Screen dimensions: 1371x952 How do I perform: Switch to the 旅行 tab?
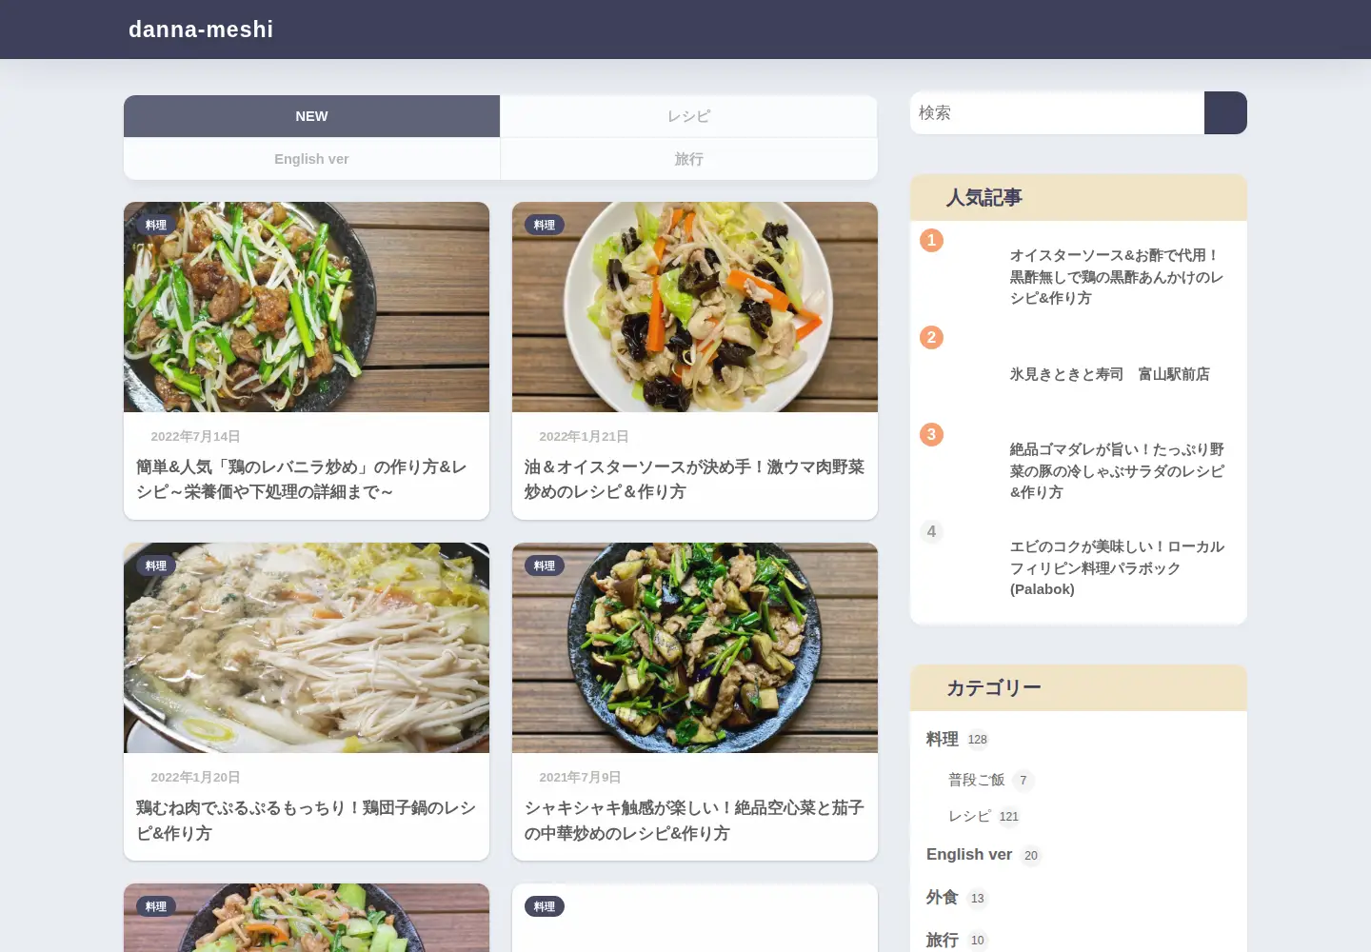pyautogui.click(x=688, y=159)
